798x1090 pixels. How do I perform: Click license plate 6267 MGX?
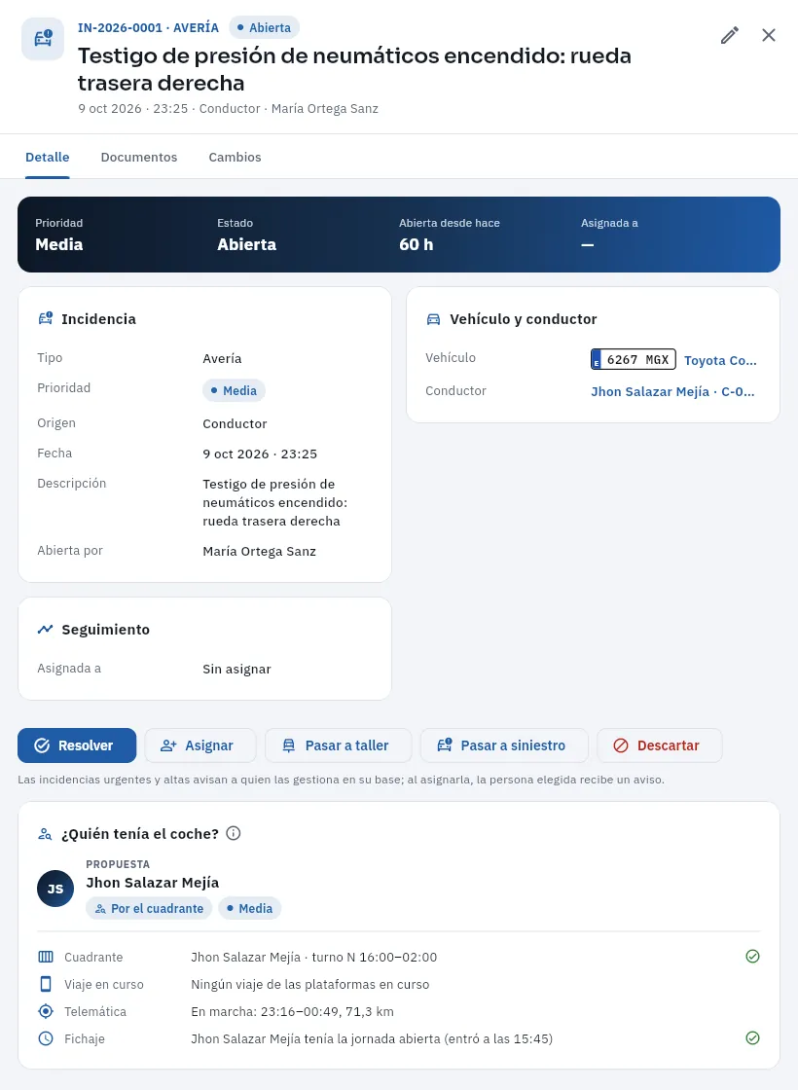(x=634, y=359)
